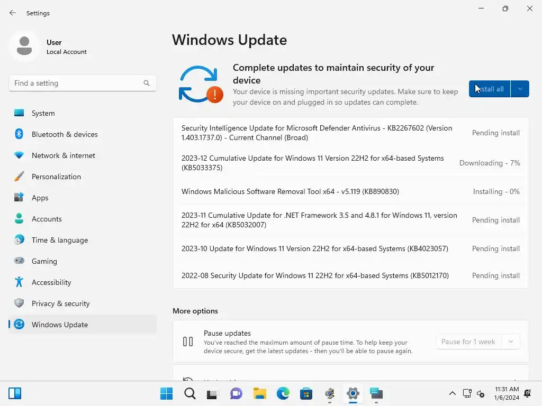The height and width of the screenshot is (406, 542).
Task: Click the Gaming controller icon
Action: (x=19, y=261)
